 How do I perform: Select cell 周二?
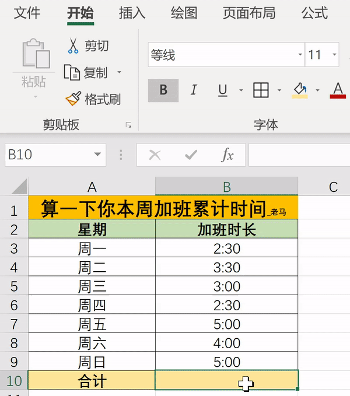point(92,267)
